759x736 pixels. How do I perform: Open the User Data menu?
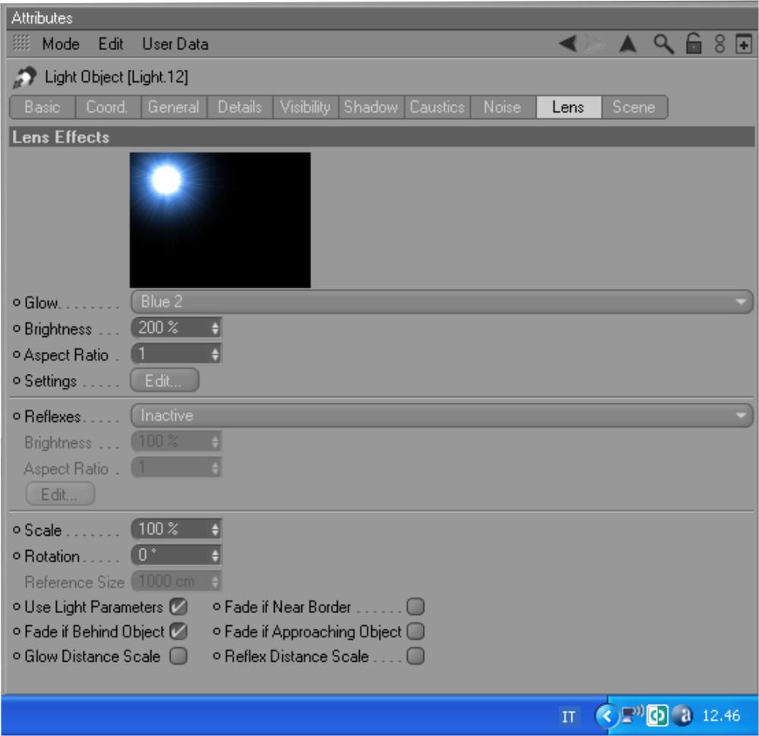tap(175, 44)
